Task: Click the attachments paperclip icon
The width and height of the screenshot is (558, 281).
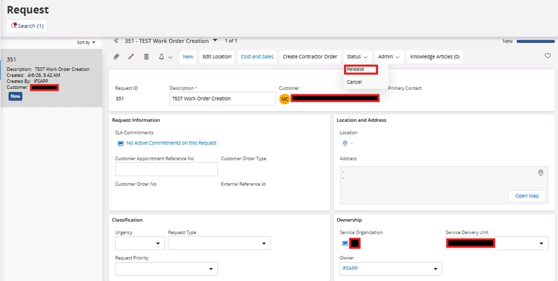Action: [117, 57]
